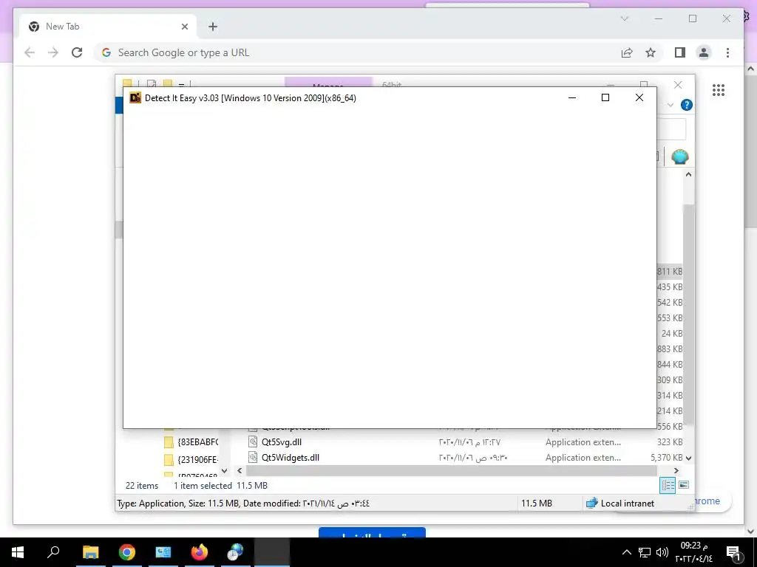Minimize the Detect It Easy window
Screen dimensions: 757x567
(x=572, y=98)
